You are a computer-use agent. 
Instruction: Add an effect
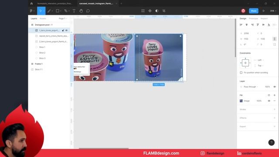pos(275,118)
